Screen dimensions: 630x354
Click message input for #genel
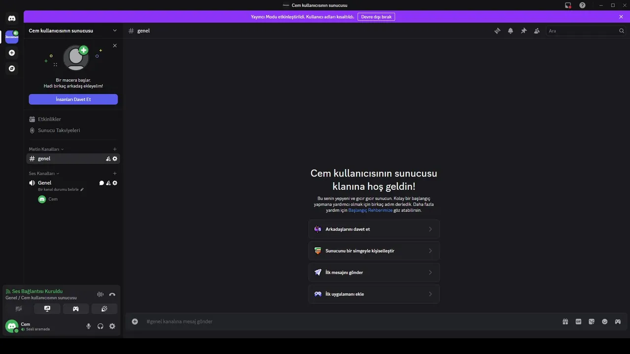[x=349, y=322]
